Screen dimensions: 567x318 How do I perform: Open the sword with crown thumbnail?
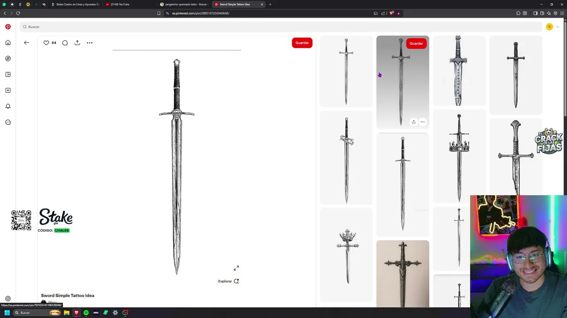click(x=459, y=157)
